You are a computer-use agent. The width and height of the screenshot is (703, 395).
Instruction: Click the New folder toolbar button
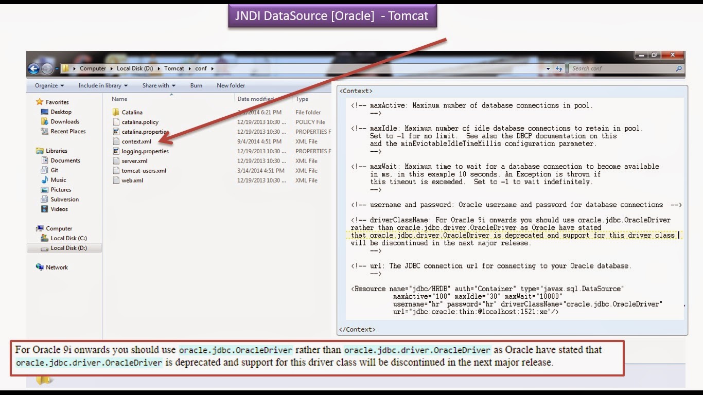pyautogui.click(x=231, y=85)
